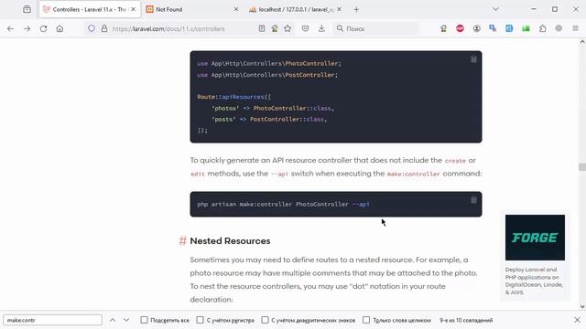Open tracking protection shield info
Viewport: 586px width, 329px height.
[x=92, y=28]
